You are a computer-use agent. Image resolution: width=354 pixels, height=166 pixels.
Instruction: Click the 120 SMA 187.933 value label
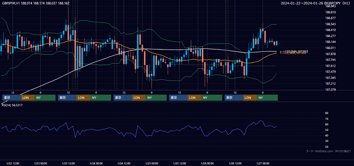tap(294, 51)
